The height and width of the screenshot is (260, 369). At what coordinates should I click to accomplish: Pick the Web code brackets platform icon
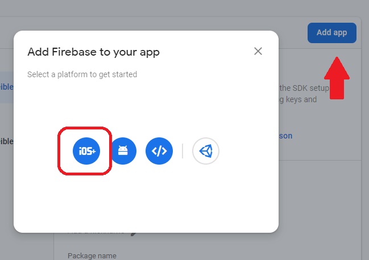point(159,151)
